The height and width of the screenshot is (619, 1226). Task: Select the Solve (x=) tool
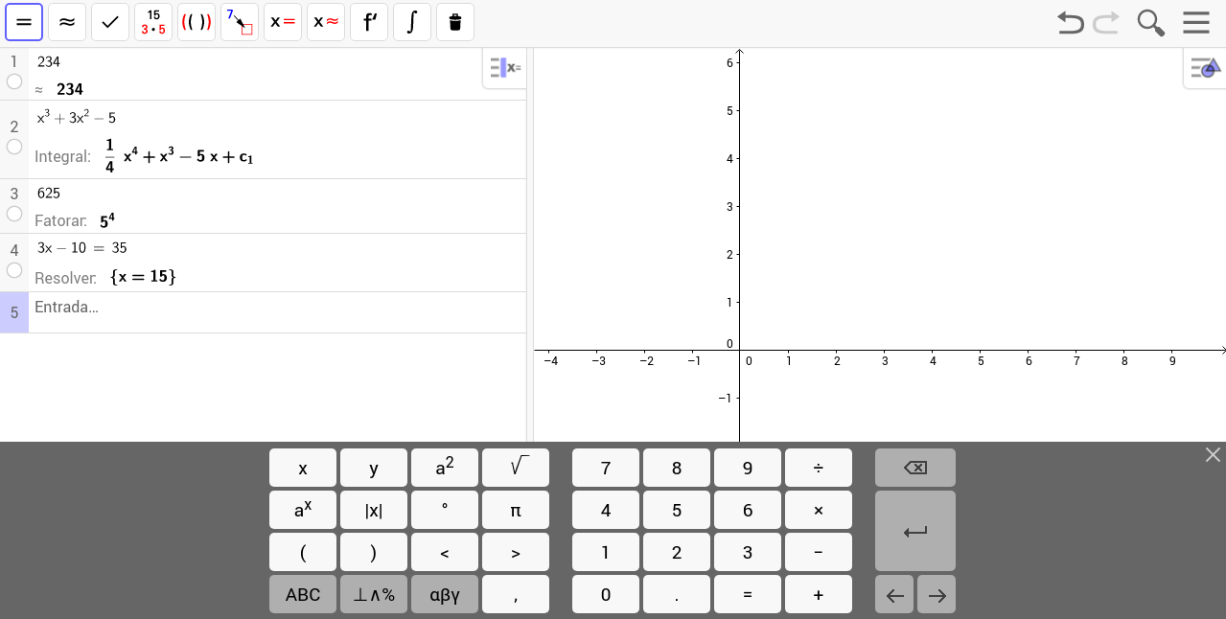[x=282, y=22]
